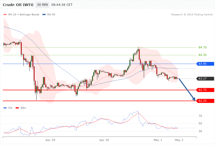Click the Crude Oil (WTI) chart title

[x=18, y=5]
